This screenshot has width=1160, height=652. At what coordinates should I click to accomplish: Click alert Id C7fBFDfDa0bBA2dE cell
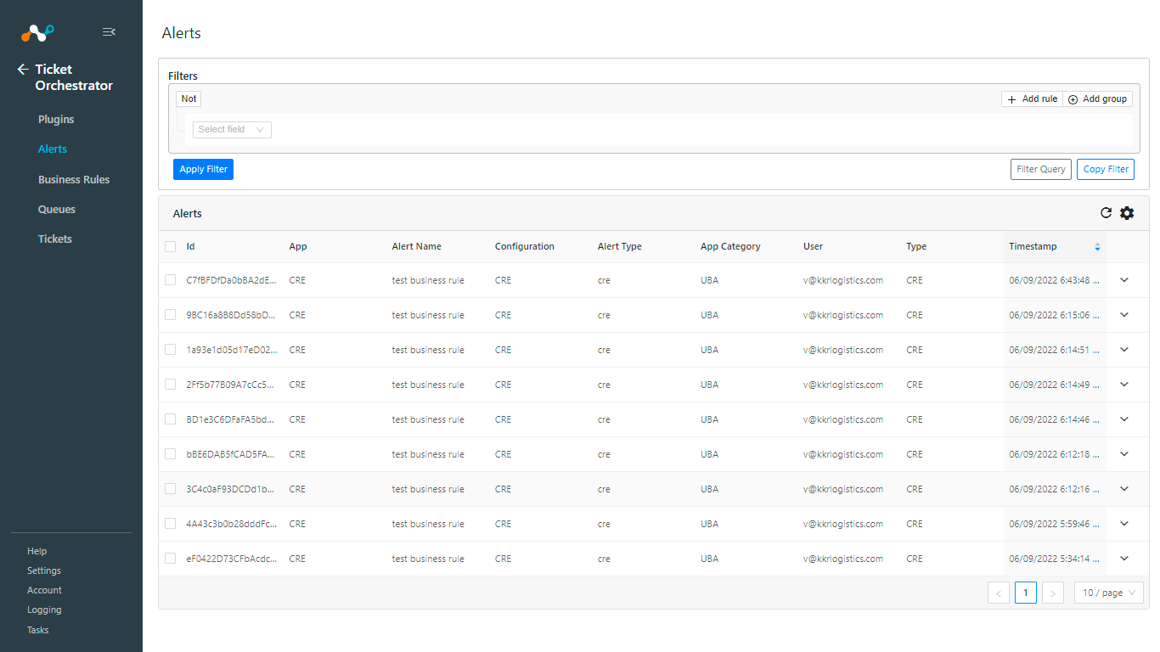(232, 280)
